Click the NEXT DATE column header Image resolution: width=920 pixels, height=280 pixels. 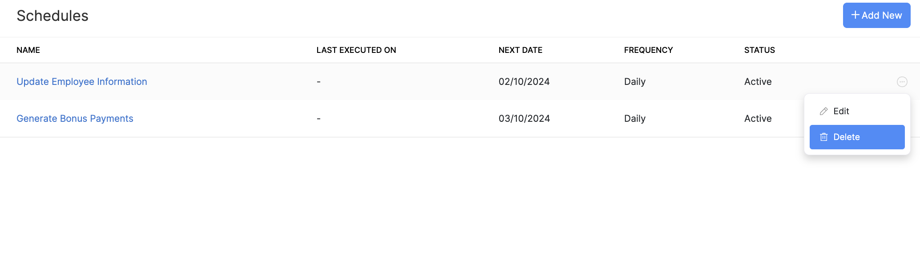(x=520, y=50)
